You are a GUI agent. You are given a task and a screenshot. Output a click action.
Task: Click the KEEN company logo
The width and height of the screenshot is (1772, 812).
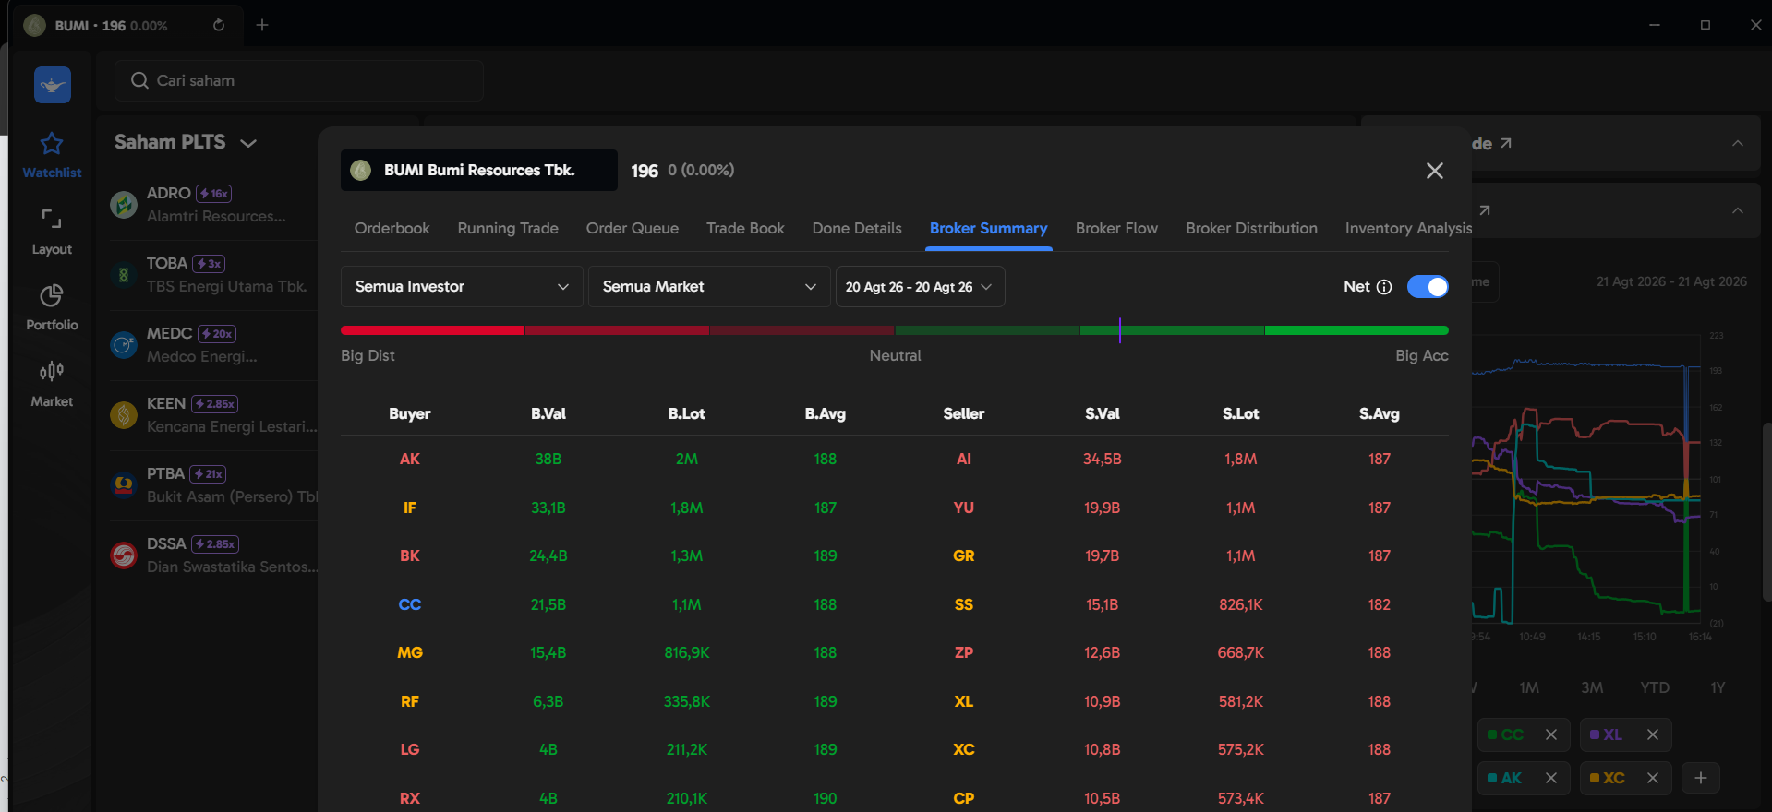coord(124,415)
